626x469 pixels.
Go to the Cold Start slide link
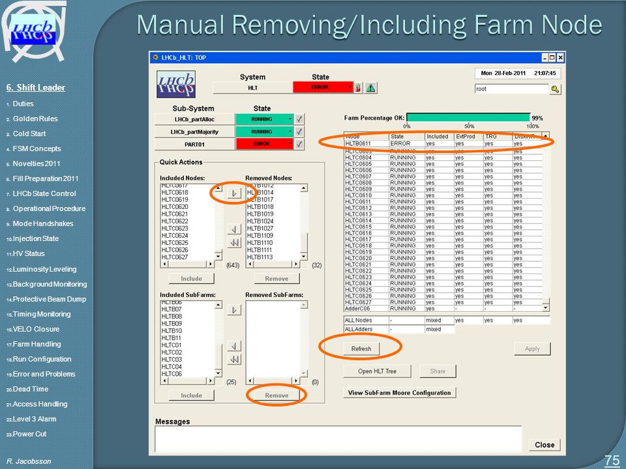tap(29, 134)
